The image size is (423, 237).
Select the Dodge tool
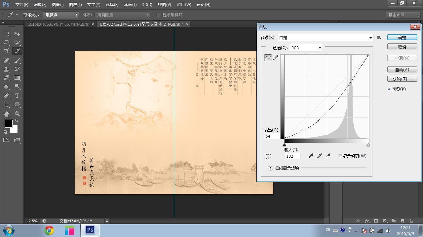click(17, 87)
